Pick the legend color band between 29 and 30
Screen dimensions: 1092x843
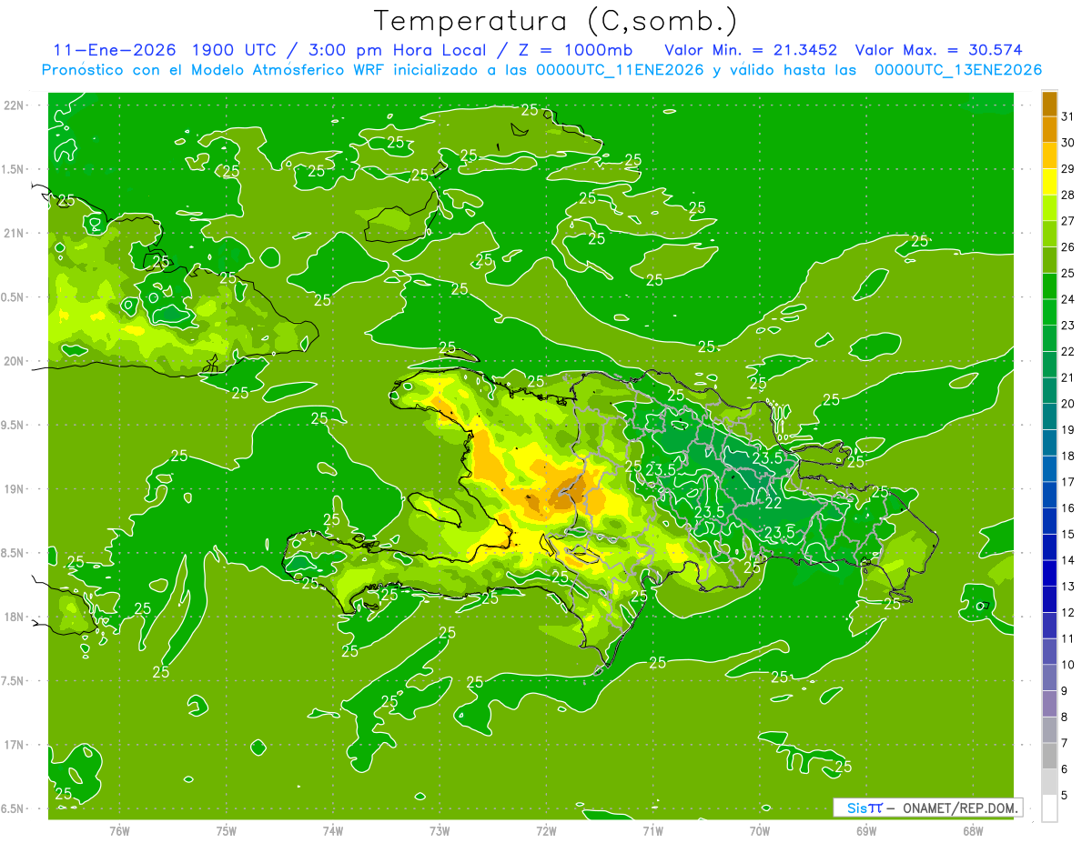click(1050, 156)
